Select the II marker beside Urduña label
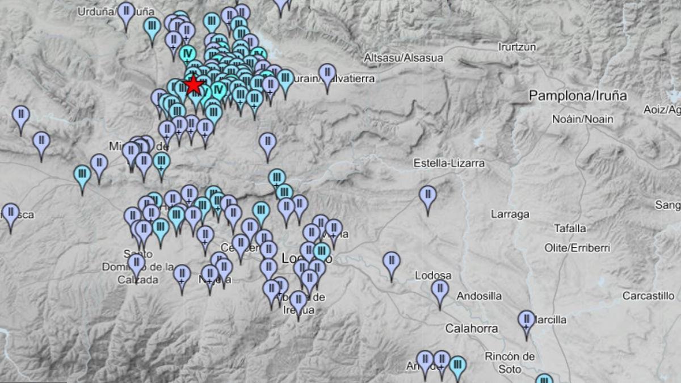 click(126, 12)
